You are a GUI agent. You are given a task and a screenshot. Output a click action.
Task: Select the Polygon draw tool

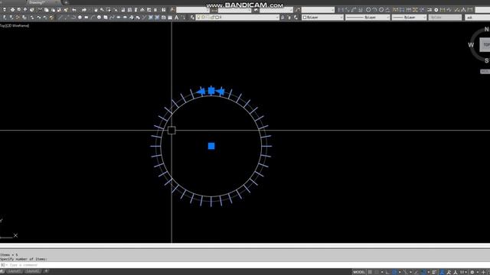point(80,18)
